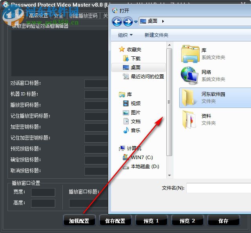
Task: Click the 记住播放密码标题 input field
Action: tap(96, 116)
